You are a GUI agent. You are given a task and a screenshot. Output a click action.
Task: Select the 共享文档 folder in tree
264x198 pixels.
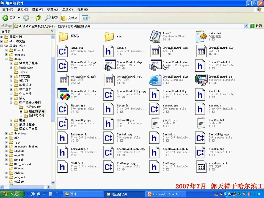(15, 37)
